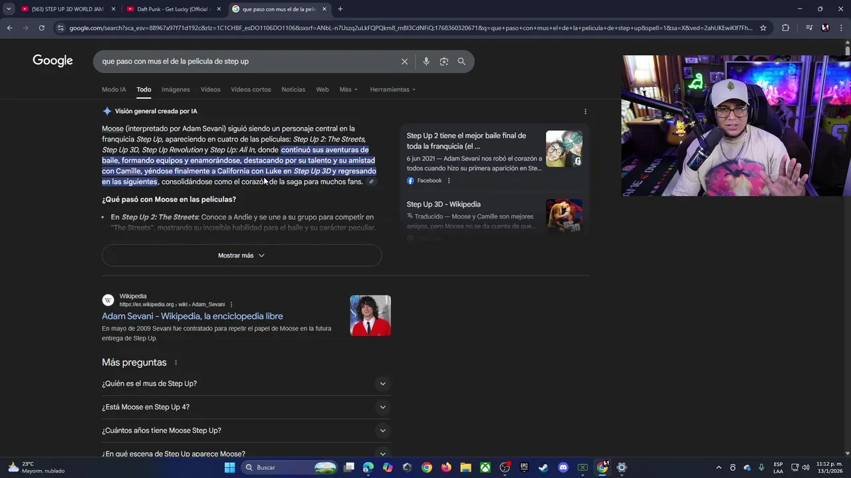Open options dots beside Adam_Sevani Wikipedia URL
851x478 pixels.
click(231, 305)
